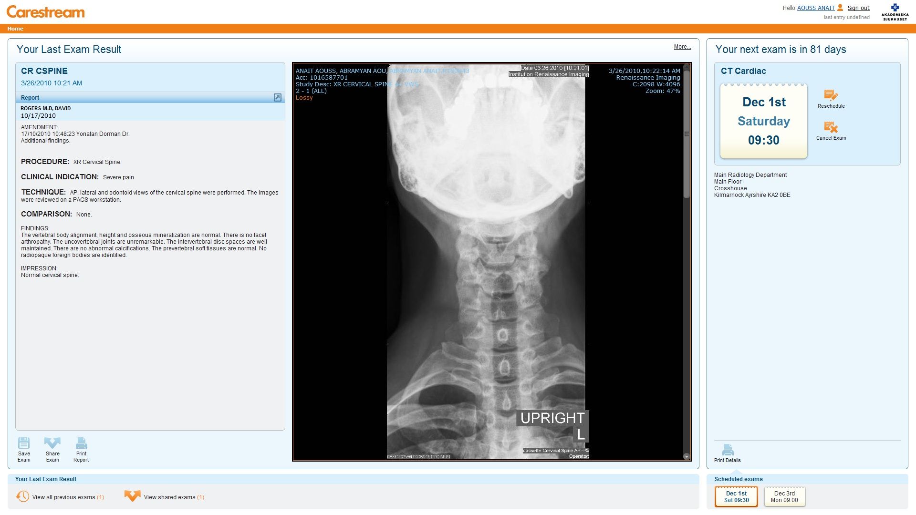Click the cervical spine X-ray image
This screenshot has width=916, height=515.
click(486, 262)
